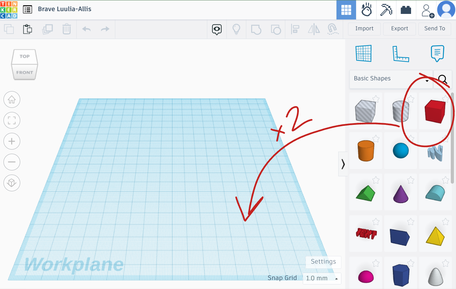Viewport: 456px width, 289px height.
Task: Click the Export button
Action: click(x=400, y=29)
